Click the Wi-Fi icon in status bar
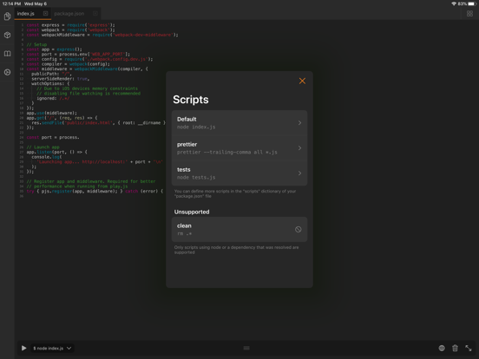This screenshot has height=359, width=479. click(454, 3)
